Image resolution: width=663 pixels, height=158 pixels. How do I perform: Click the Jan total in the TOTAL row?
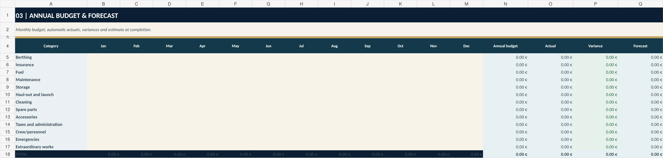[103, 154]
